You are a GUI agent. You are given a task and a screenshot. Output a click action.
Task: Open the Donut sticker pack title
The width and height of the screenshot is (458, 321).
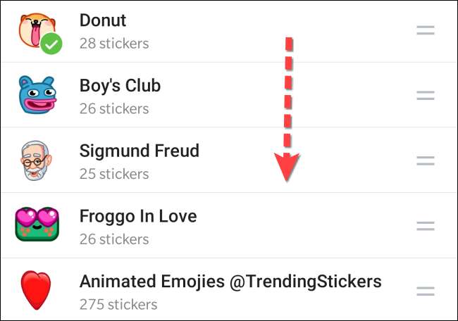(x=103, y=20)
